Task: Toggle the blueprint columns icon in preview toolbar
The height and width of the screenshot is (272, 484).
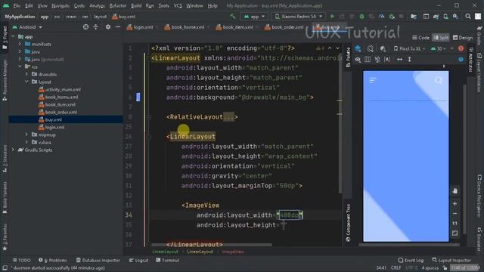Action: pyautogui.click(x=368, y=59)
